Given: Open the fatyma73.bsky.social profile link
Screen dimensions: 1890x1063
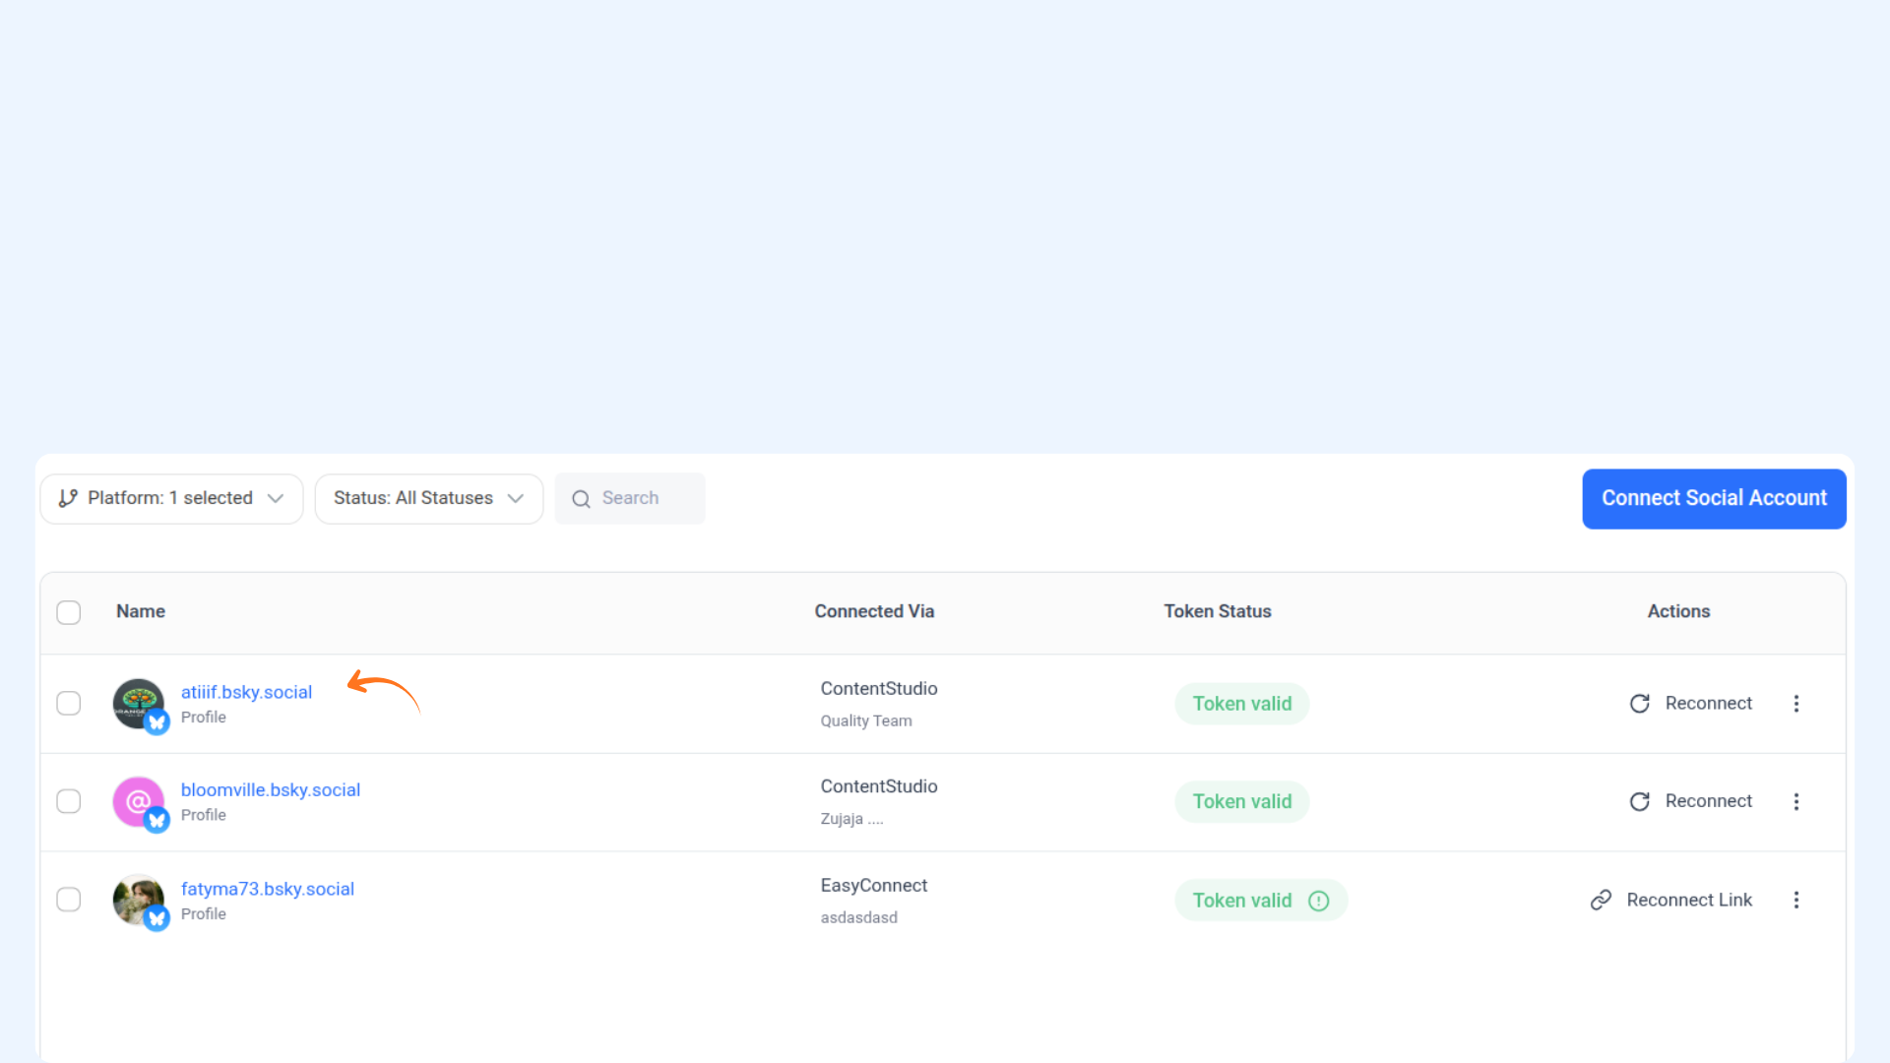Looking at the screenshot, I should coord(267,889).
